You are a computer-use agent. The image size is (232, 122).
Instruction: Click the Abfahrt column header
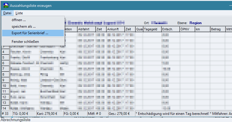point(87,29)
